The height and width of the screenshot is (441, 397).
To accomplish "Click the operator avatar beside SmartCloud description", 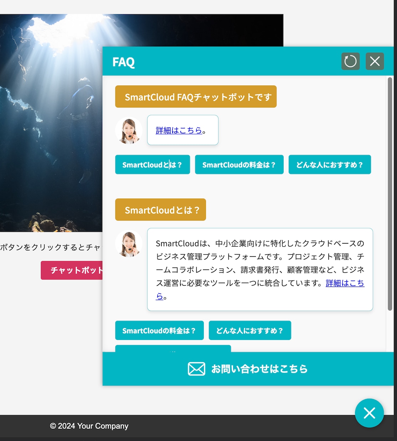I will click(129, 244).
